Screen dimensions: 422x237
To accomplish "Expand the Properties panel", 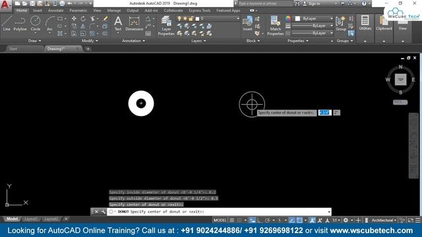I will click(298, 41).
